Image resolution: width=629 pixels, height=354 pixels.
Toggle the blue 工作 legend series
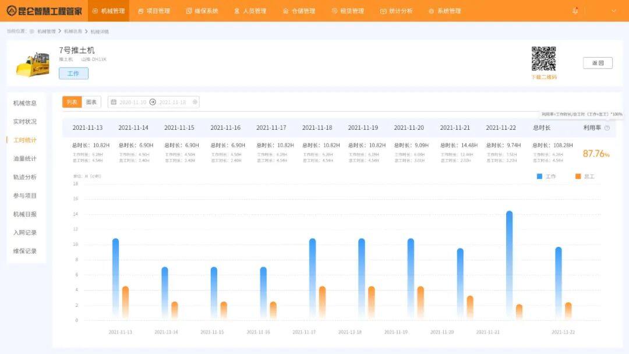(546, 176)
